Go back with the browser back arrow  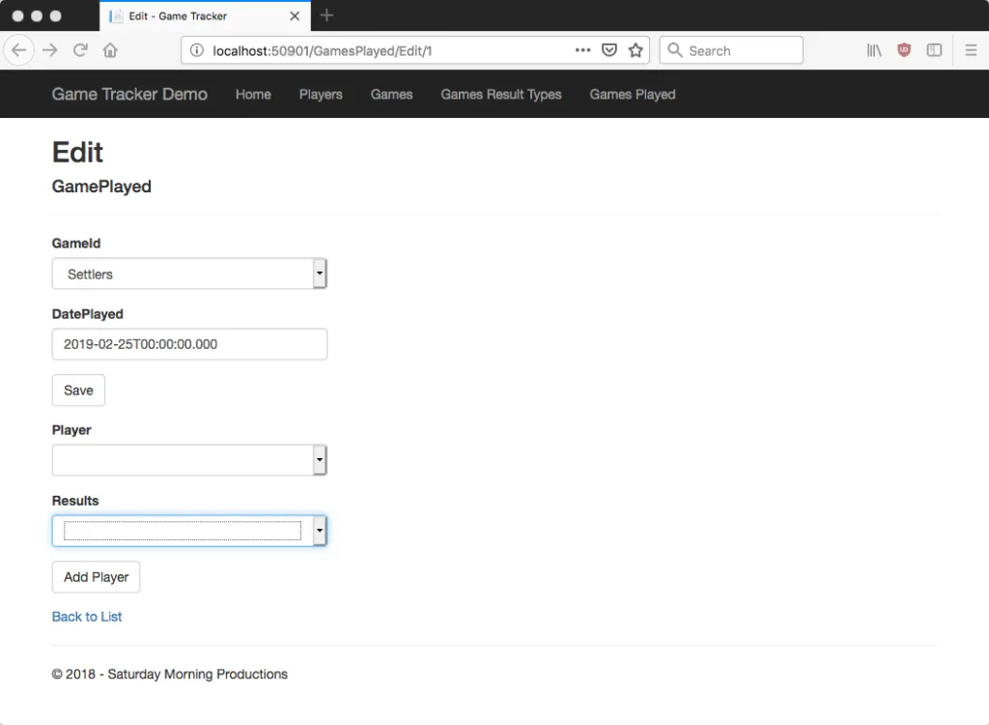tap(19, 50)
